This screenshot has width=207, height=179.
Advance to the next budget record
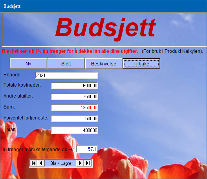[80, 163]
